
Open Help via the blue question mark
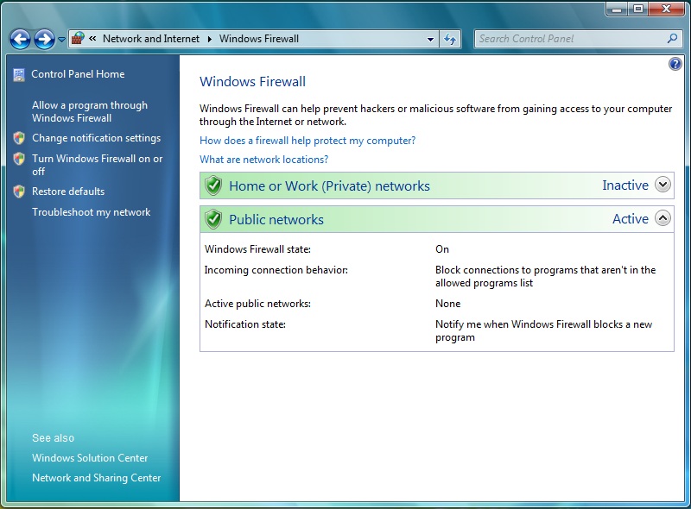click(x=675, y=65)
